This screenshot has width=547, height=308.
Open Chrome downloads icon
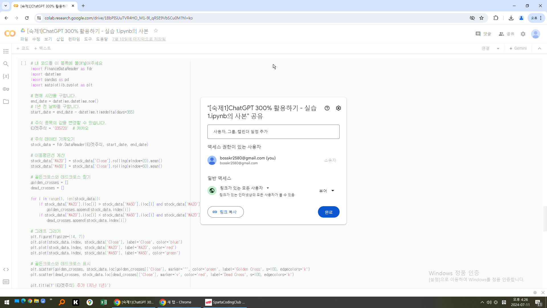511,18
